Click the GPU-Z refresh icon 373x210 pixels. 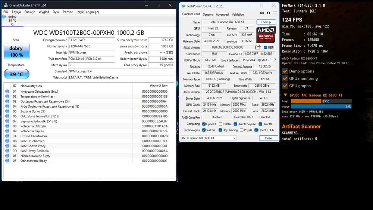[x=268, y=13]
